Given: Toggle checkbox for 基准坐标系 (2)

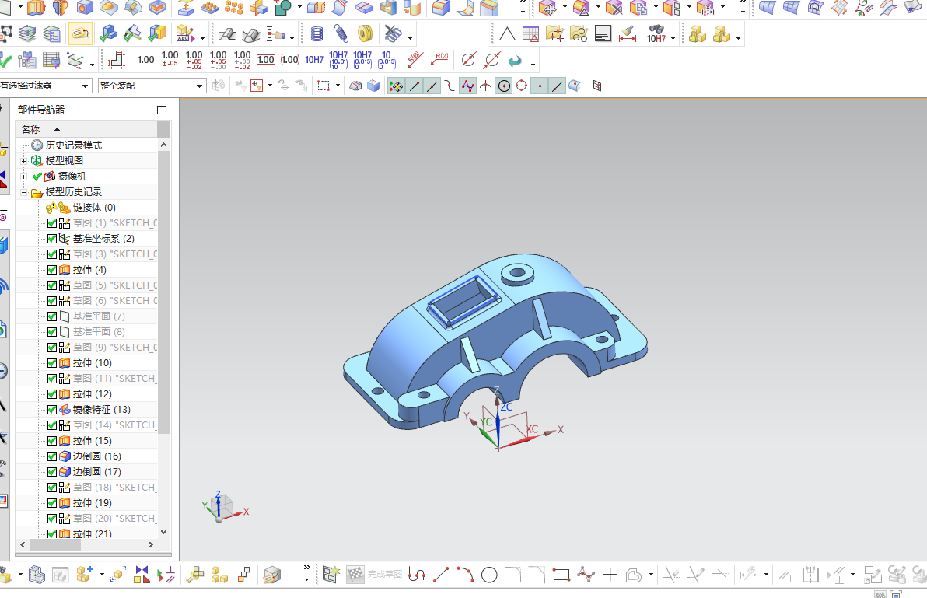Looking at the screenshot, I should [52, 239].
